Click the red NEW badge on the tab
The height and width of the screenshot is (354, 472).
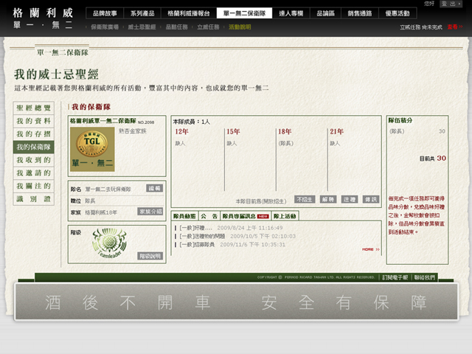(263, 216)
